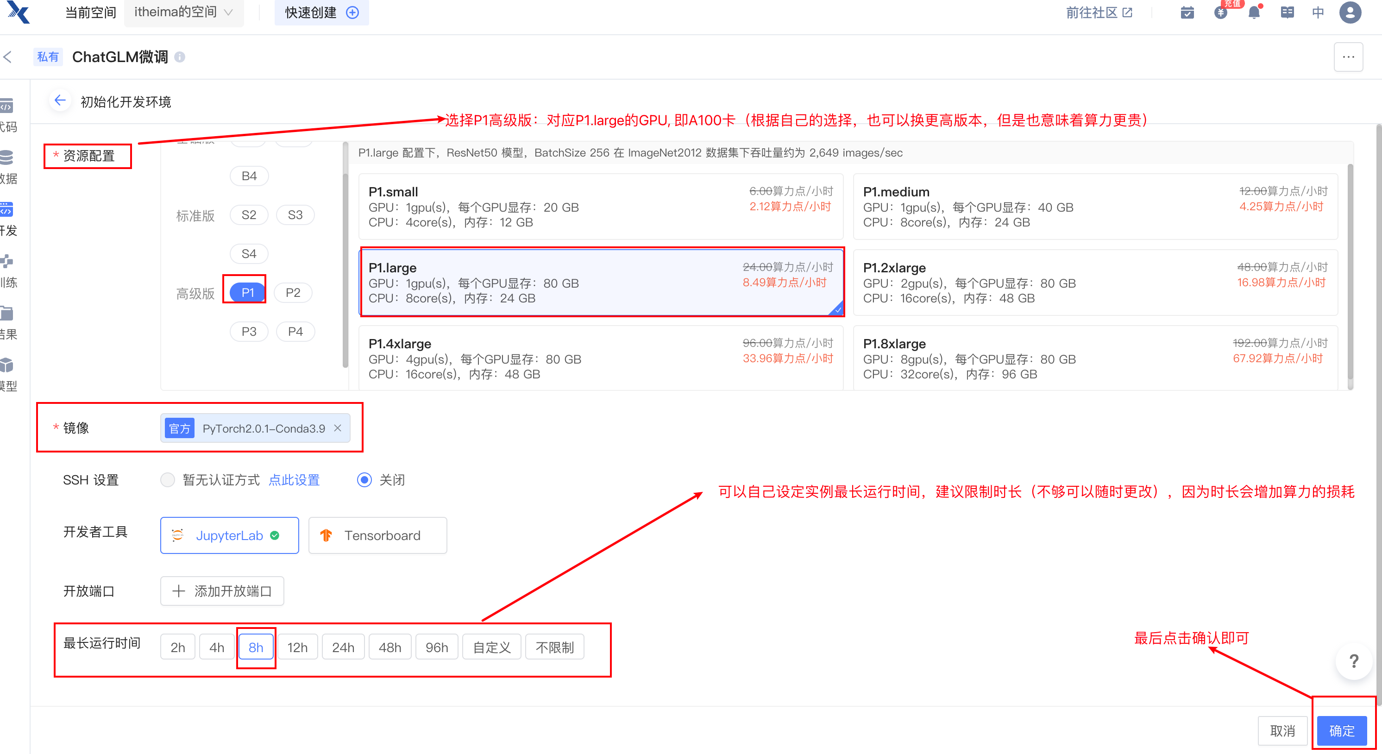Screen dimensions: 1382x754
Task: Click the blue back arrow icon
Action: 60,101
